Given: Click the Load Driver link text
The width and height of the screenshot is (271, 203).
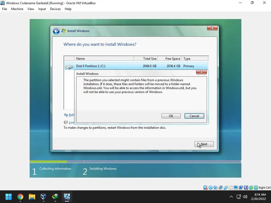Looking at the screenshot, I should tap(71, 122).
